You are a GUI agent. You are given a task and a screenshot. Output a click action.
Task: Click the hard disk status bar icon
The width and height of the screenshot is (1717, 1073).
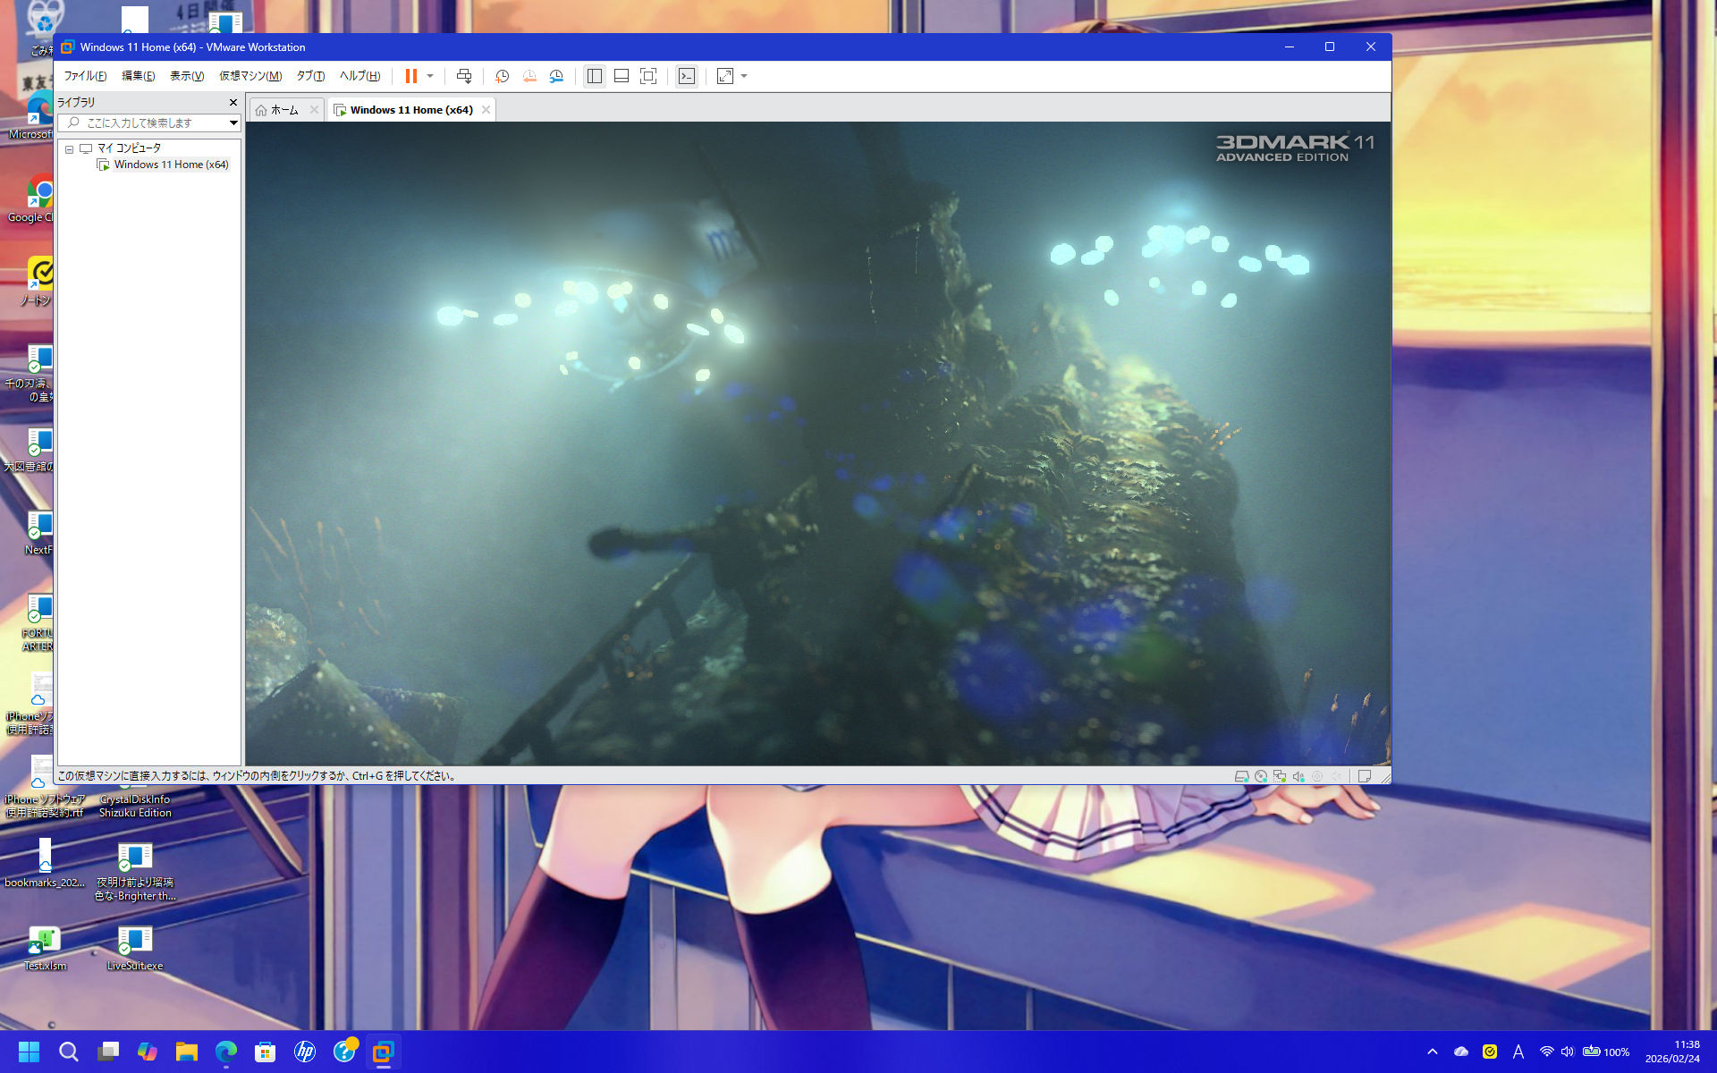coord(1241,776)
